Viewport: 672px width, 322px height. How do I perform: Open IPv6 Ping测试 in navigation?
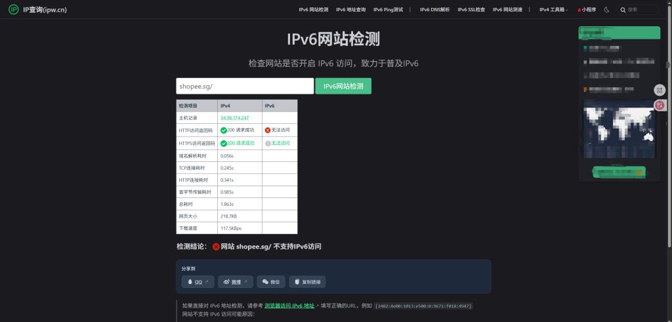pyautogui.click(x=388, y=10)
